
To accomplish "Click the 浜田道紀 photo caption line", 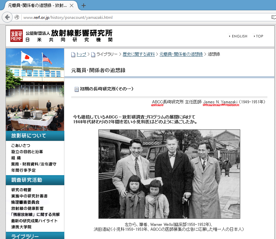I will tap(169, 229).
